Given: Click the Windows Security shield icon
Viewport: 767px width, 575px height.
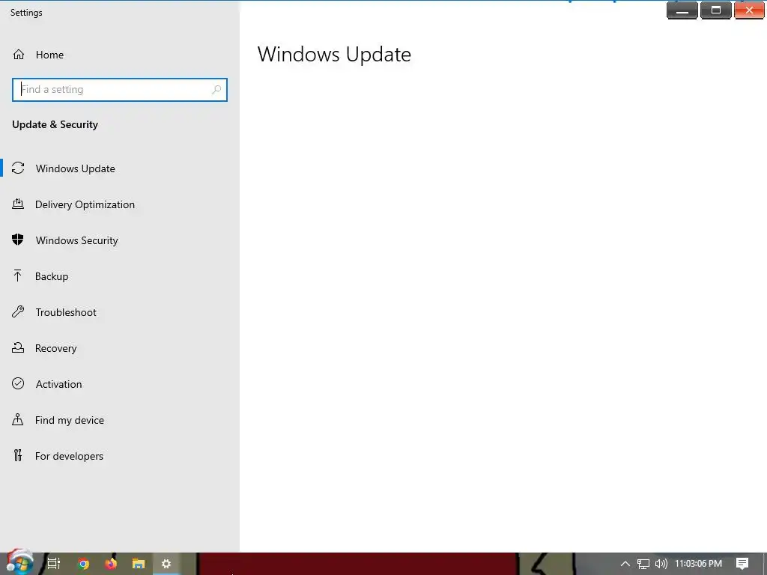Looking at the screenshot, I should (x=18, y=240).
